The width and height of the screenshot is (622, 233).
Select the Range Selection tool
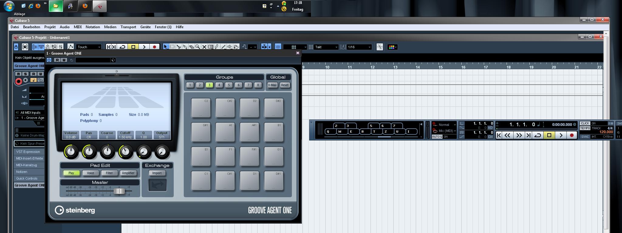(172, 47)
